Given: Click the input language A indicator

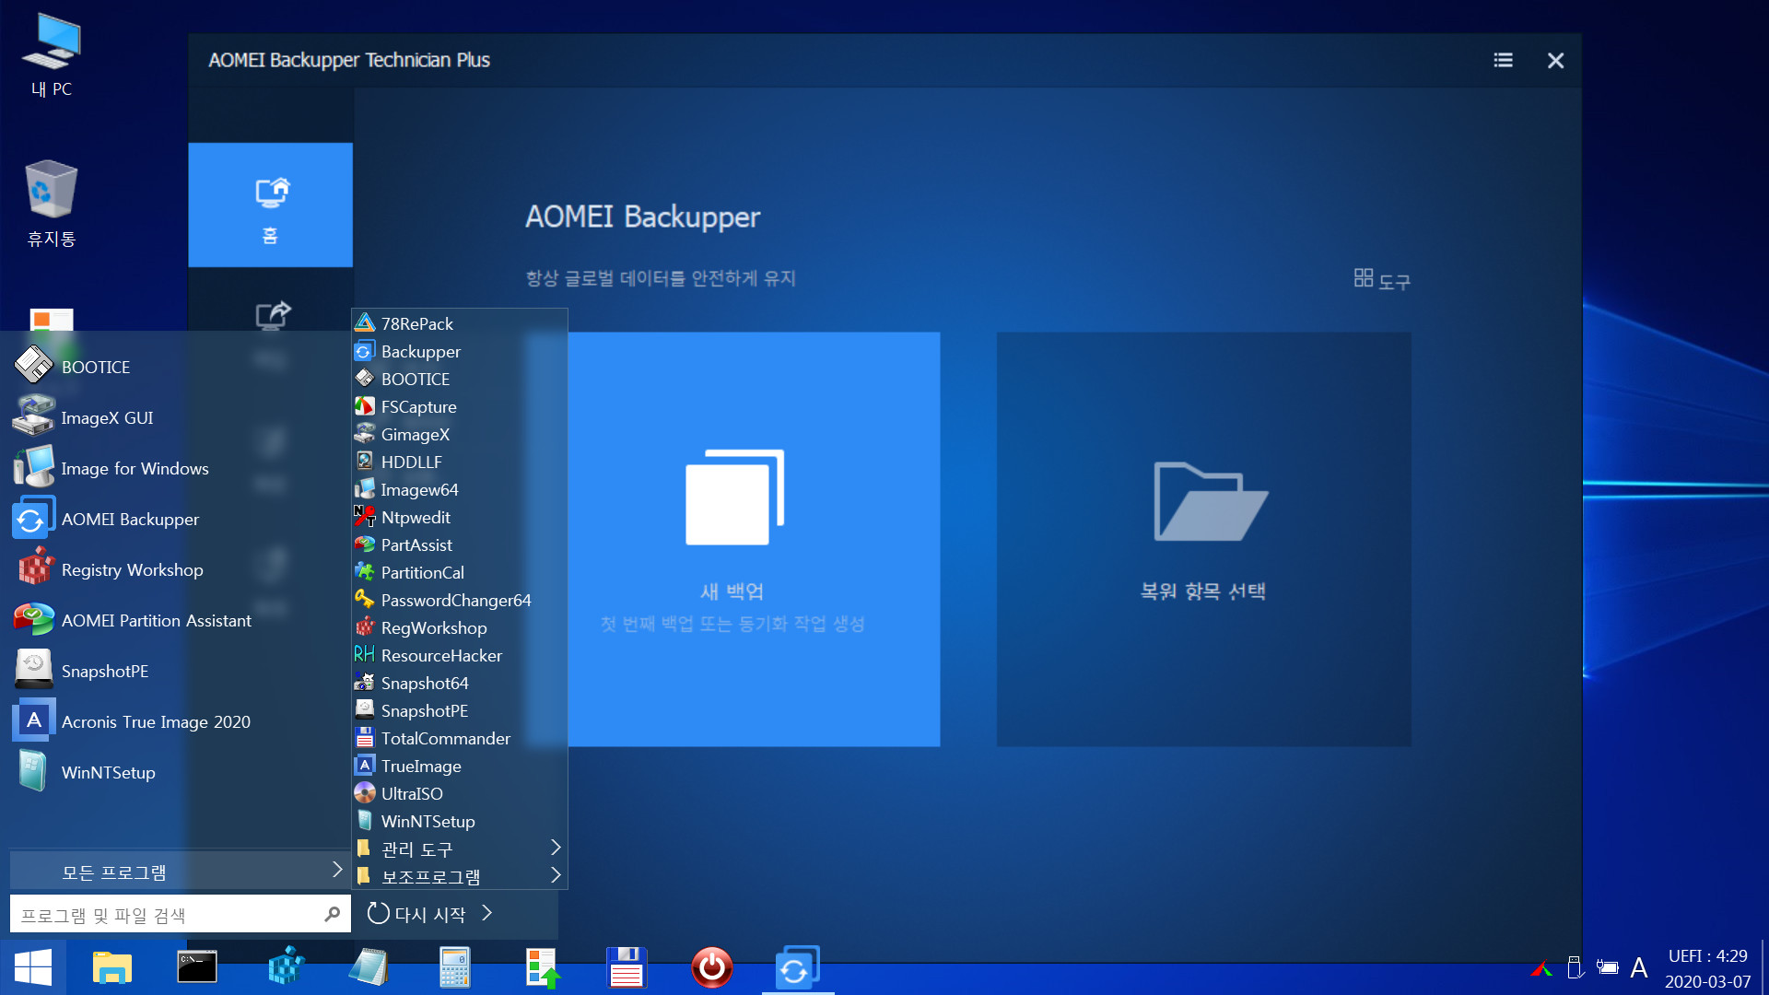Looking at the screenshot, I should coord(1638,967).
